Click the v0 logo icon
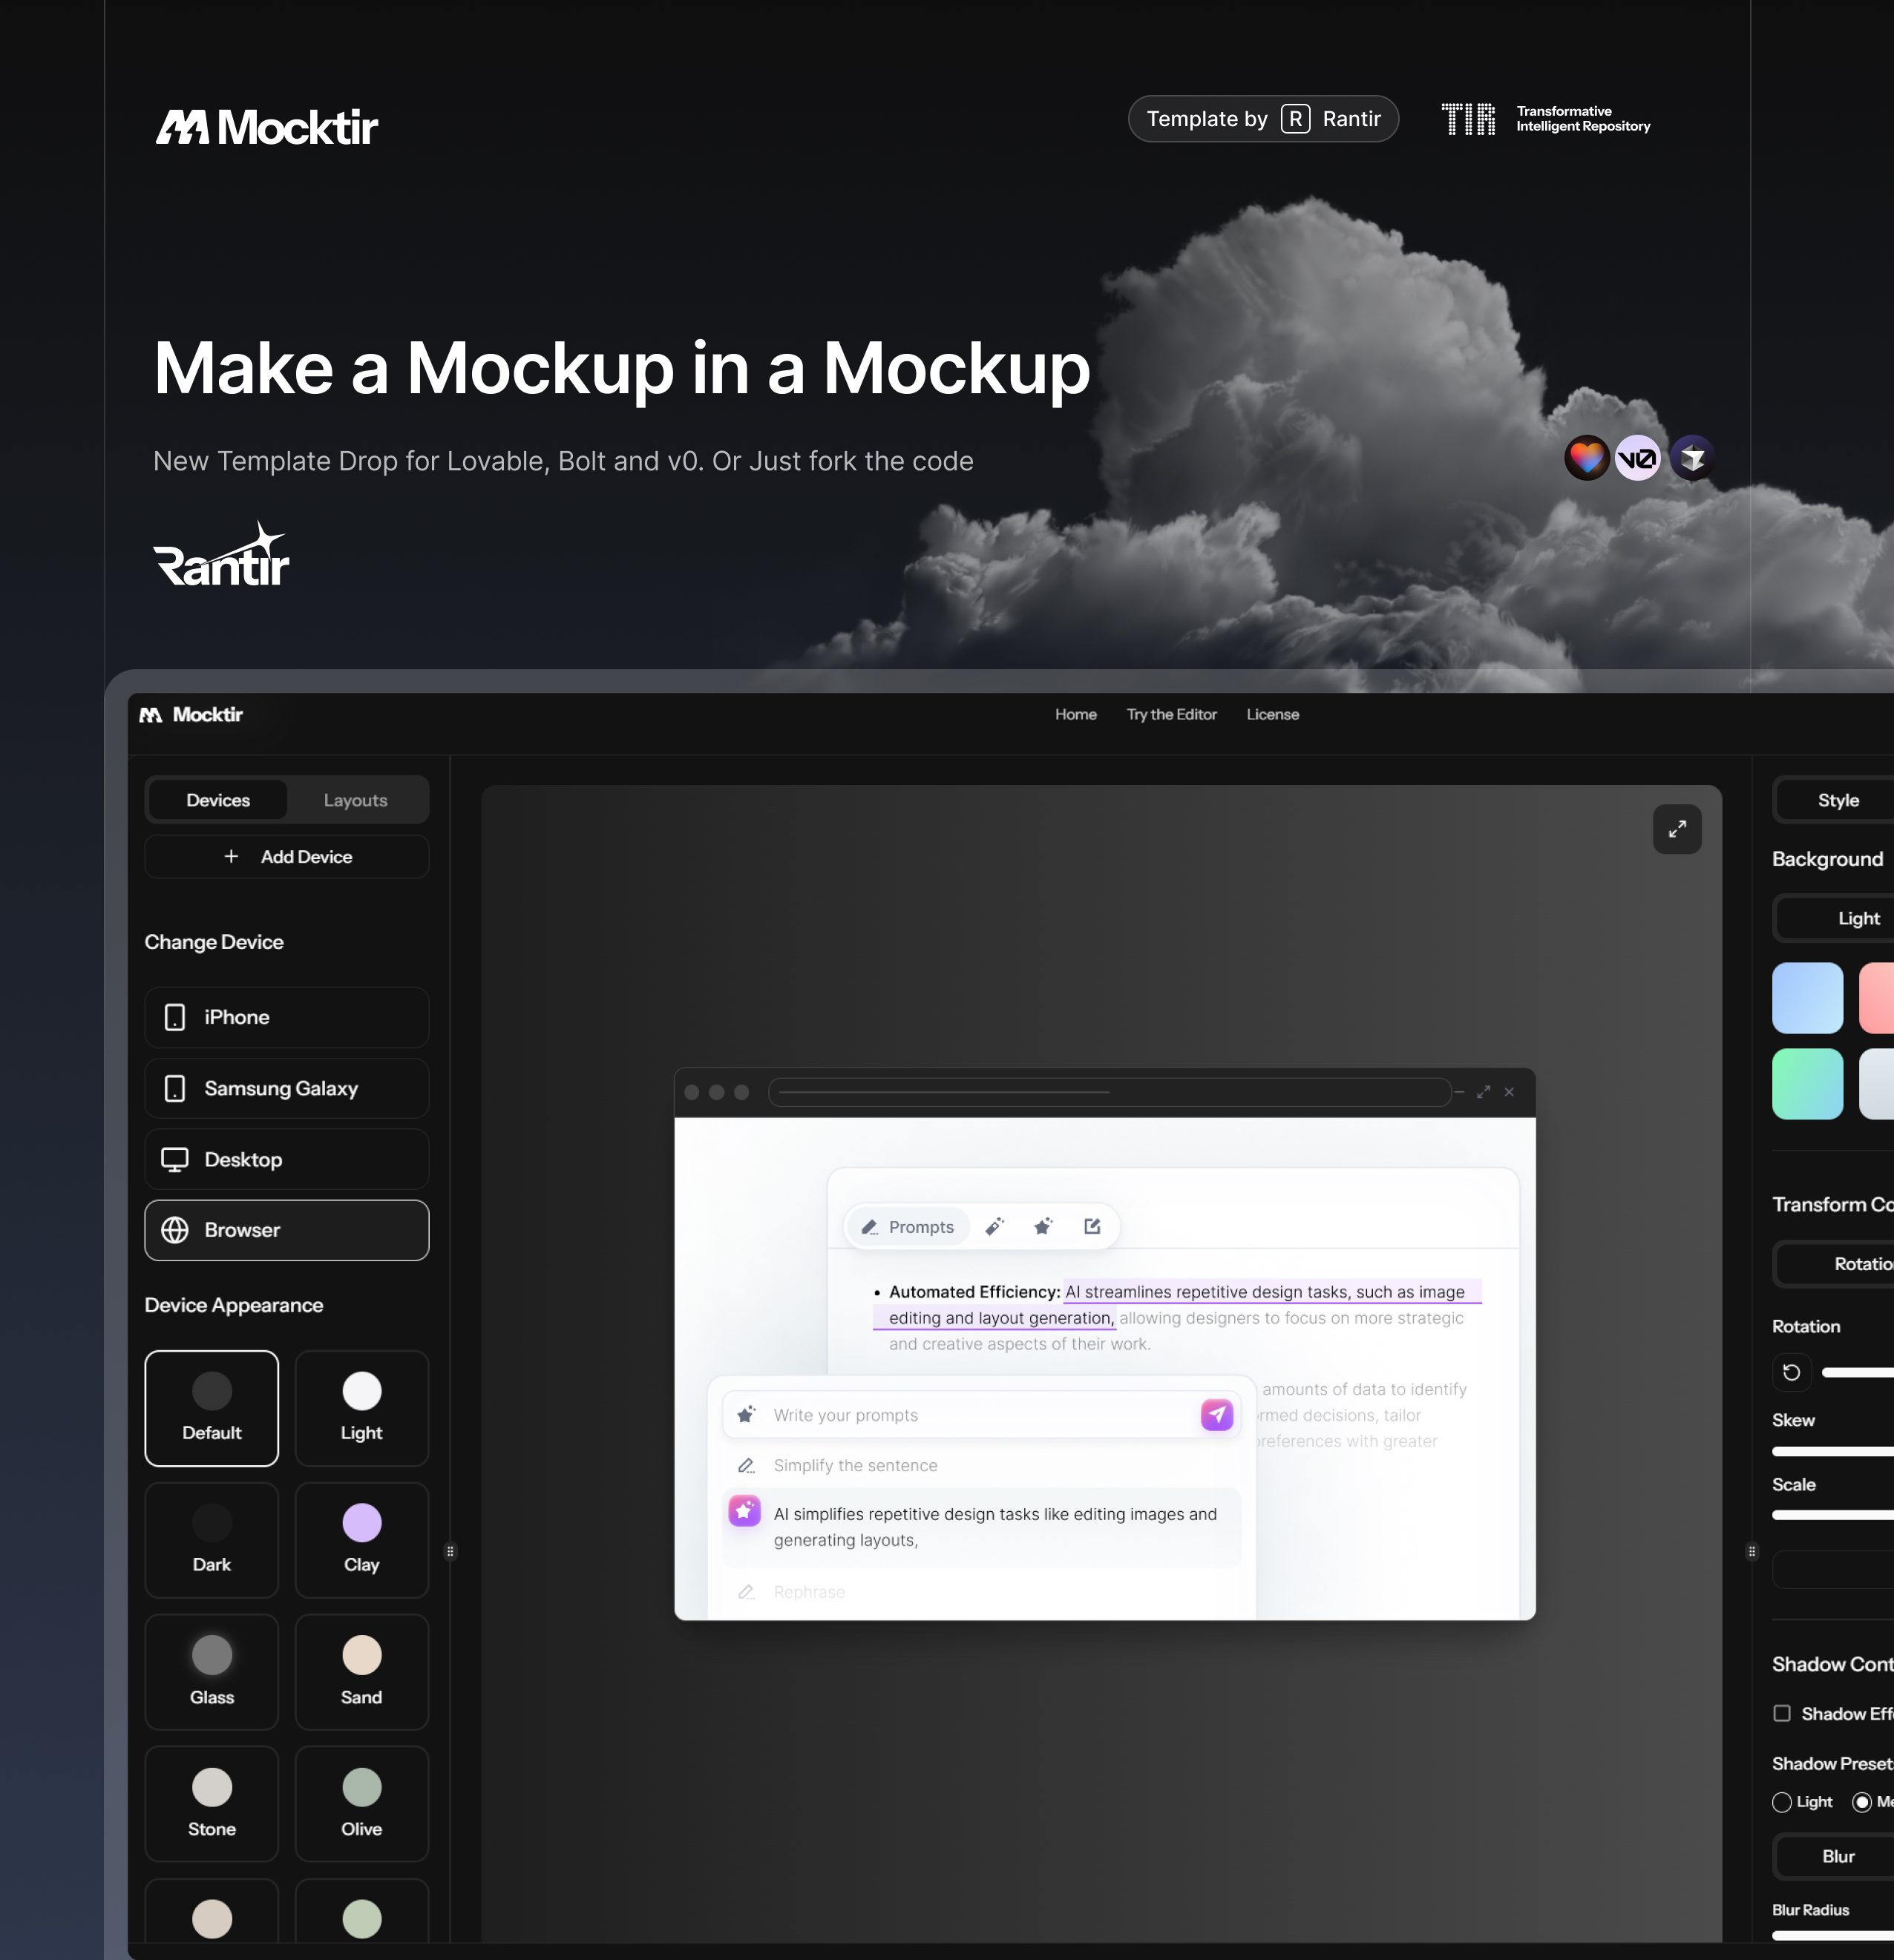This screenshot has height=1960, width=1894. coord(1638,458)
